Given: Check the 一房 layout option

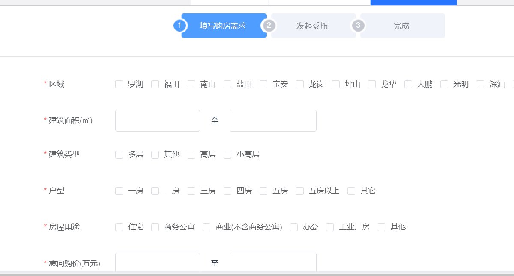Looking at the screenshot, I should tap(119, 191).
